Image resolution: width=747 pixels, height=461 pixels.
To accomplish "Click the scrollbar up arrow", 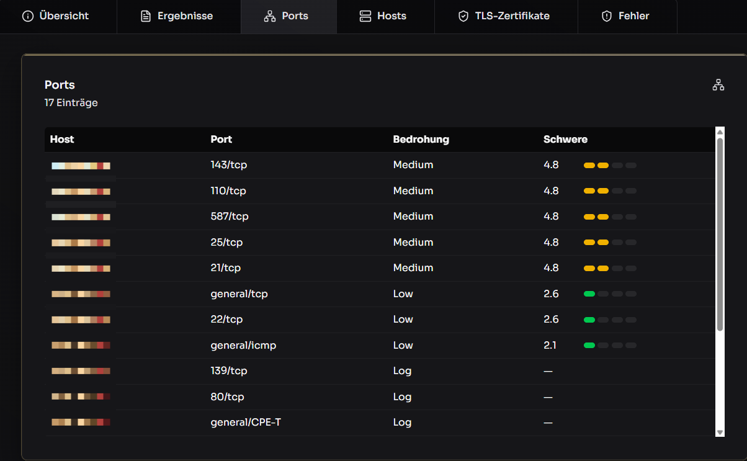I will click(x=720, y=132).
